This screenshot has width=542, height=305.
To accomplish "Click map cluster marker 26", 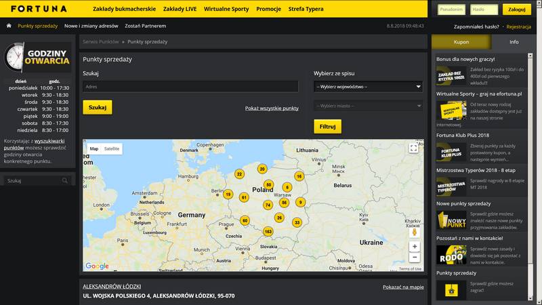I will pyautogui.click(x=279, y=218).
